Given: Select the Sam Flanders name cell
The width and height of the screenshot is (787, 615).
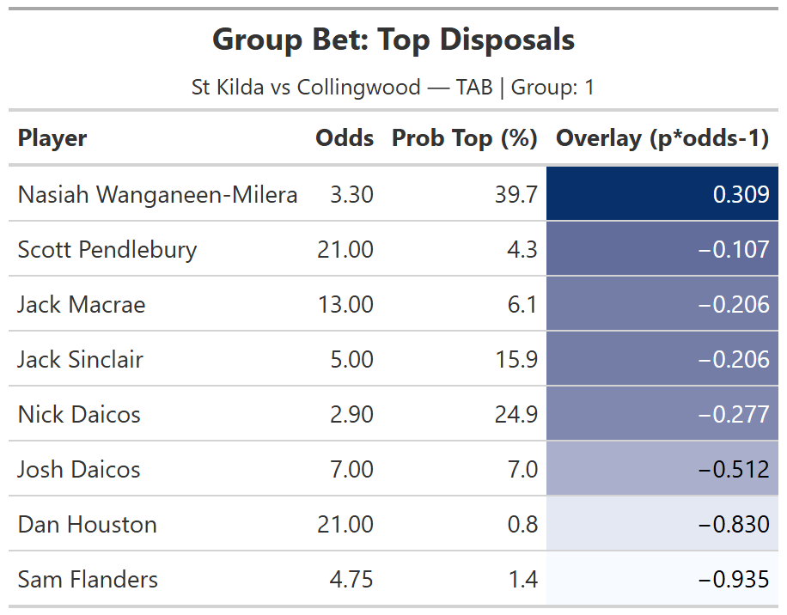Looking at the screenshot, I should (88, 580).
